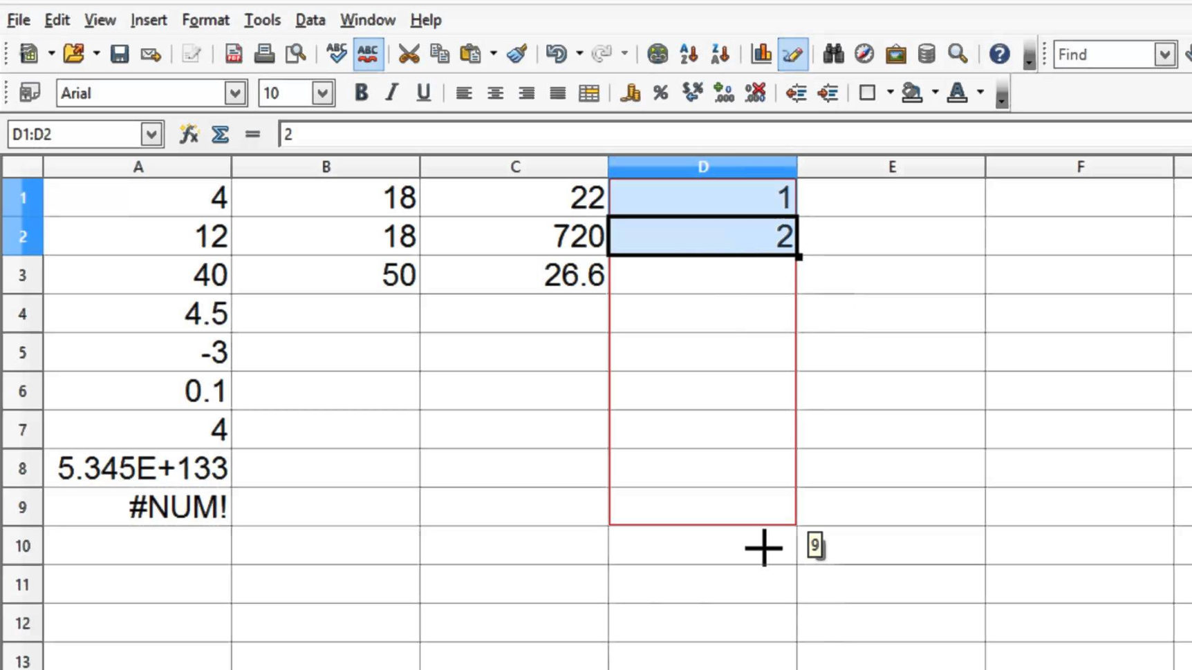Insert a chart
This screenshot has height=670, width=1192.
pyautogui.click(x=761, y=53)
